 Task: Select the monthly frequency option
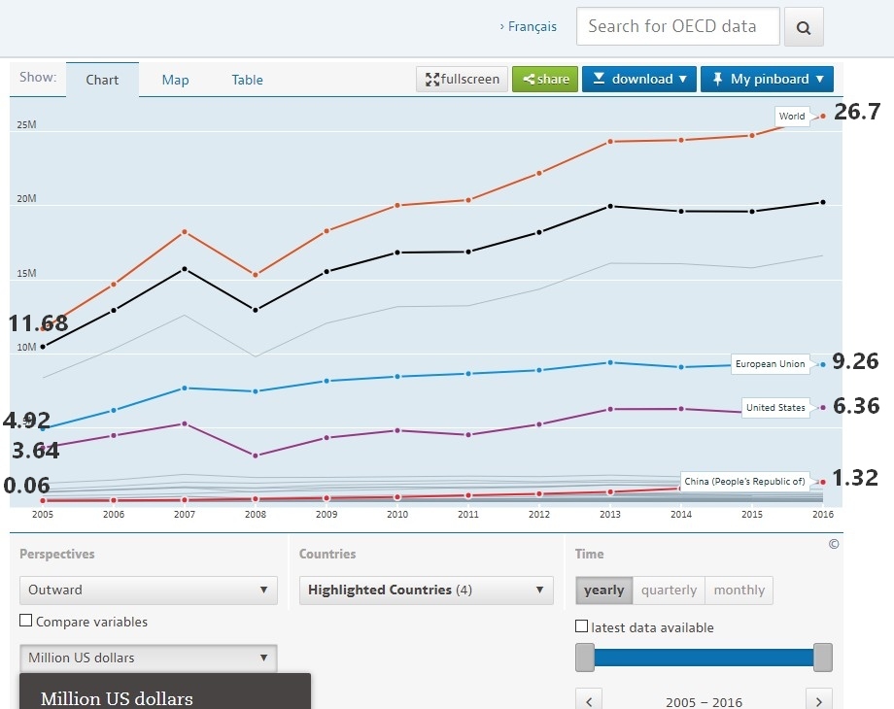739,590
